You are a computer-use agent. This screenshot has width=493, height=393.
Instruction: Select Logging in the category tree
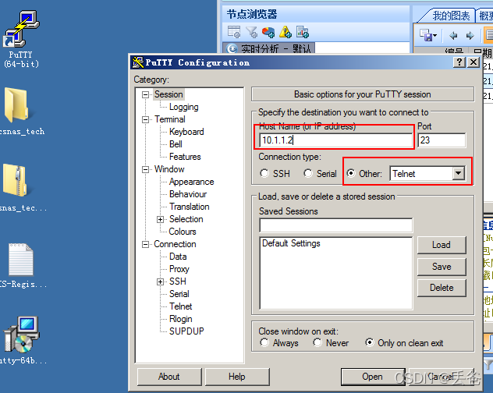pyautogui.click(x=183, y=107)
